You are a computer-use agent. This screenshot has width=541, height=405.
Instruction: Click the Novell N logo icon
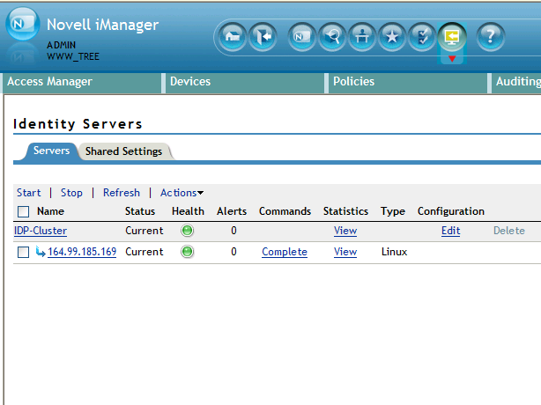[x=22, y=24]
